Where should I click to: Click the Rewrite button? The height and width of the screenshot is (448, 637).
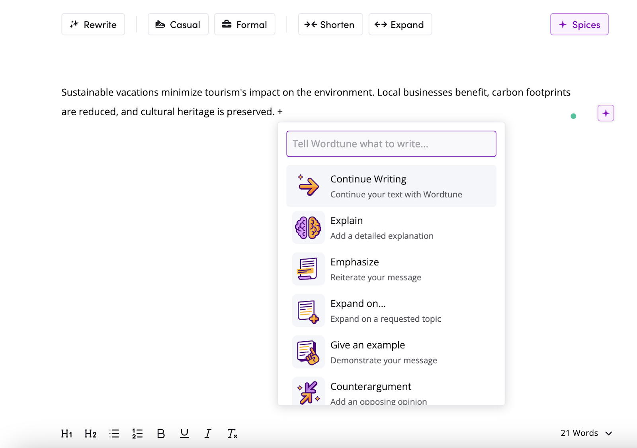pyautogui.click(x=93, y=24)
